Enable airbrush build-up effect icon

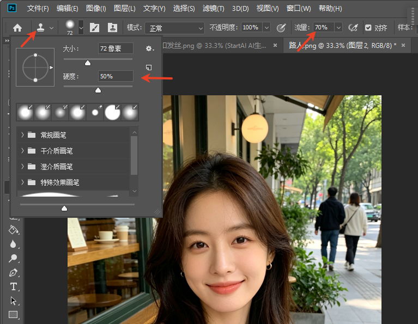click(353, 28)
